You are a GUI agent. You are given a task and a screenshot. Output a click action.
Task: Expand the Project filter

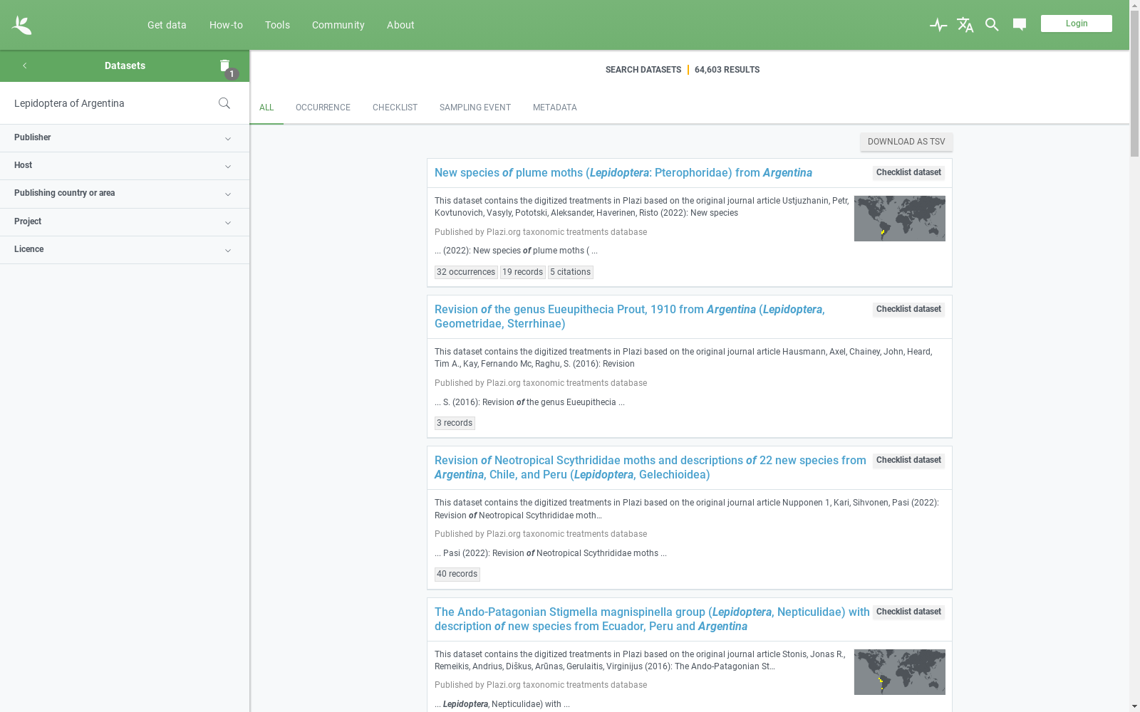125,222
